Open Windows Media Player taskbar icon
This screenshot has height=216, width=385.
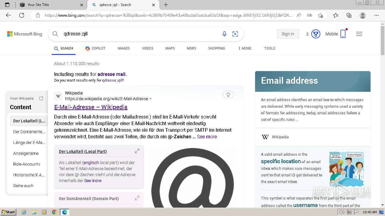(44, 212)
